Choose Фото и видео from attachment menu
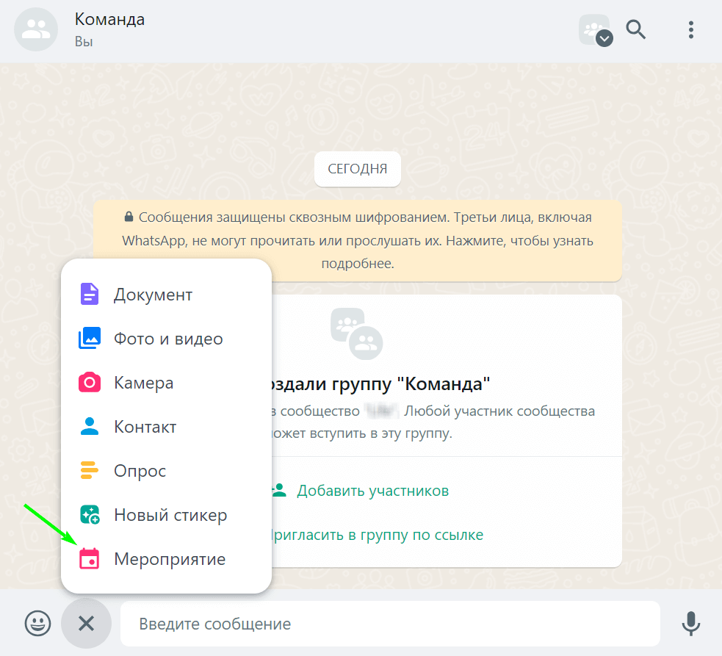Image resolution: width=722 pixels, height=656 pixels. [x=166, y=339]
